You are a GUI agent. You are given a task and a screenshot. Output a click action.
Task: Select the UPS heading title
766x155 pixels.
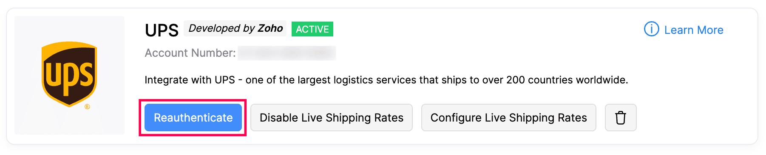click(x=162, y=30)
